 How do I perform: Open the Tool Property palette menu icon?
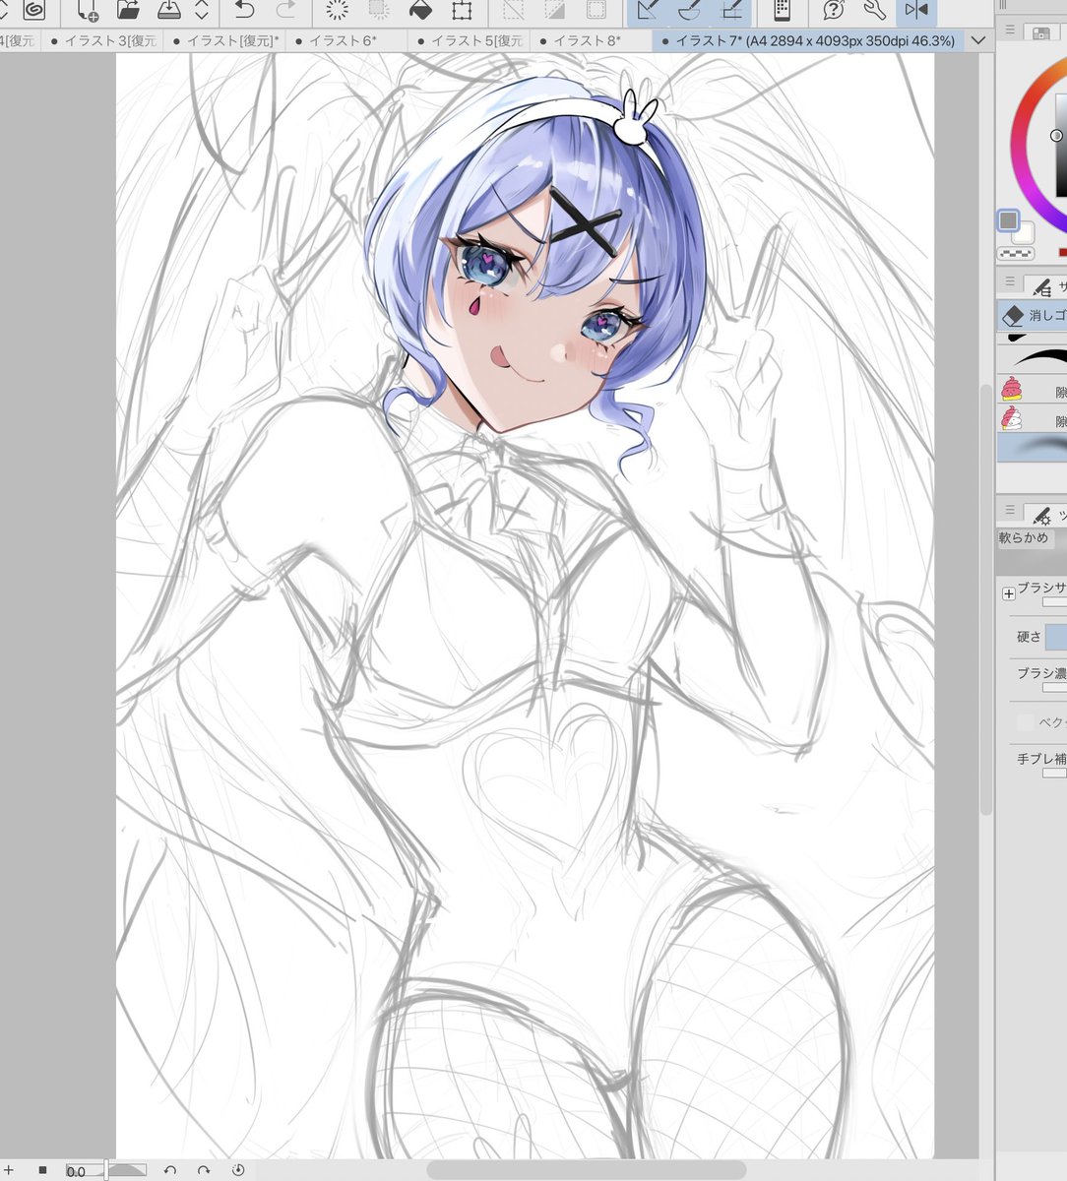click(x=1009, y=510)
